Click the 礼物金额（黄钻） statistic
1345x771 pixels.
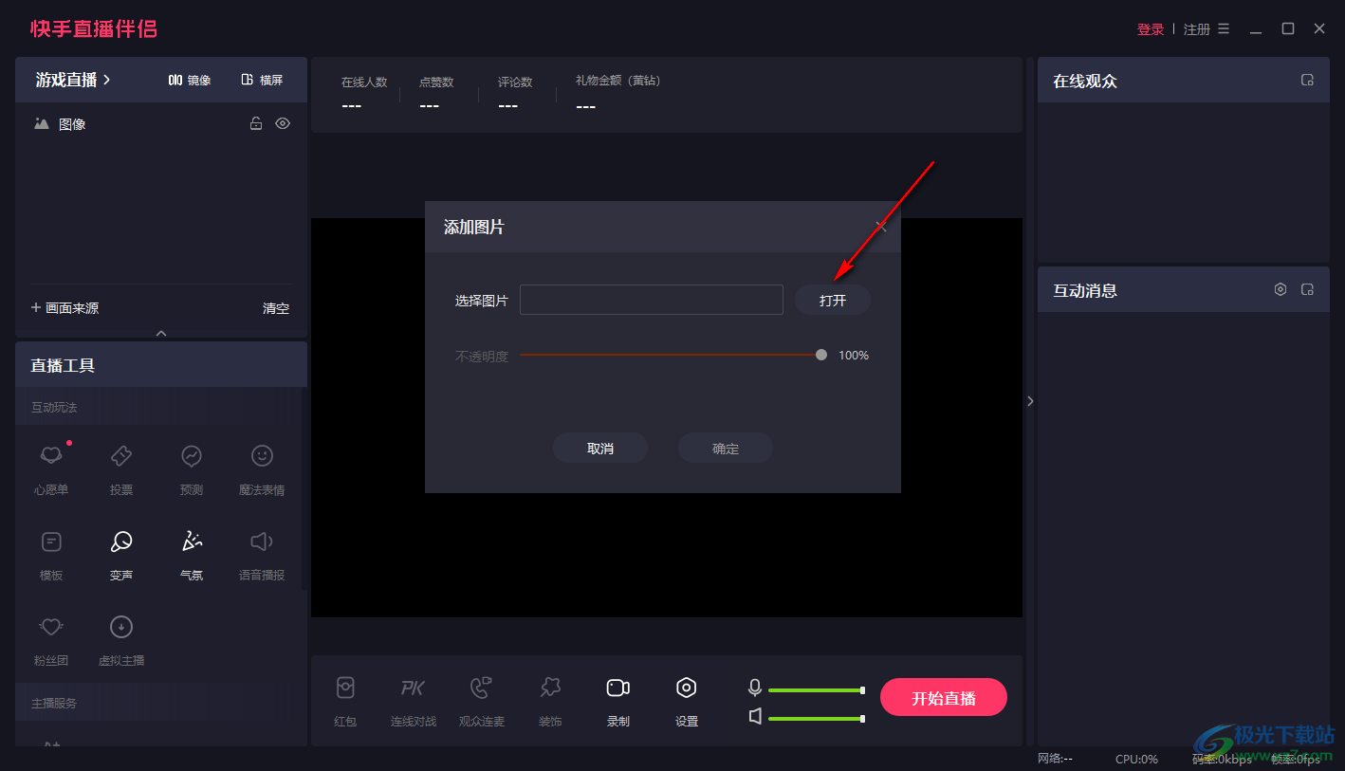pyautogui.click(x=617, y=94)
